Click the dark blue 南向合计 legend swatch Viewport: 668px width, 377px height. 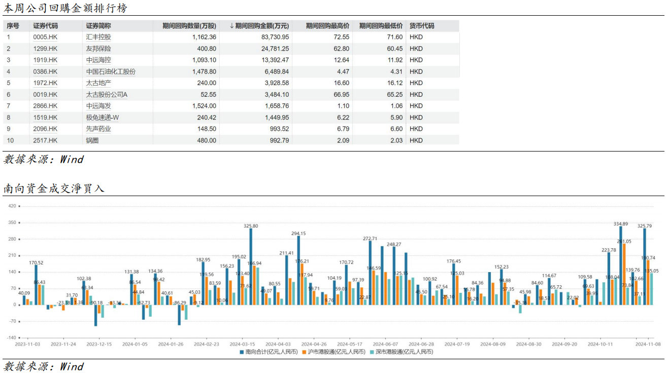(x=242, y=351)
